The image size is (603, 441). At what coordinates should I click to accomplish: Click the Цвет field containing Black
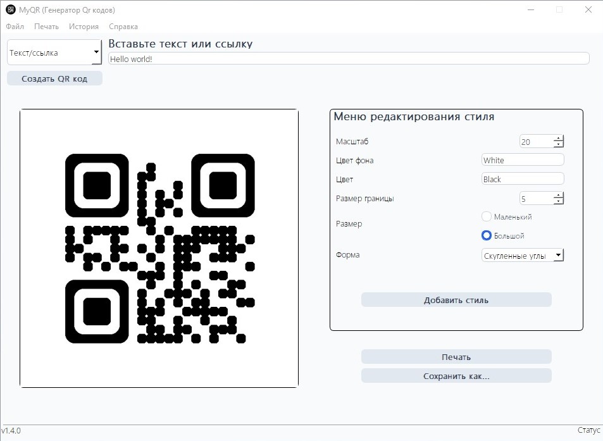[x=523, y=179]
